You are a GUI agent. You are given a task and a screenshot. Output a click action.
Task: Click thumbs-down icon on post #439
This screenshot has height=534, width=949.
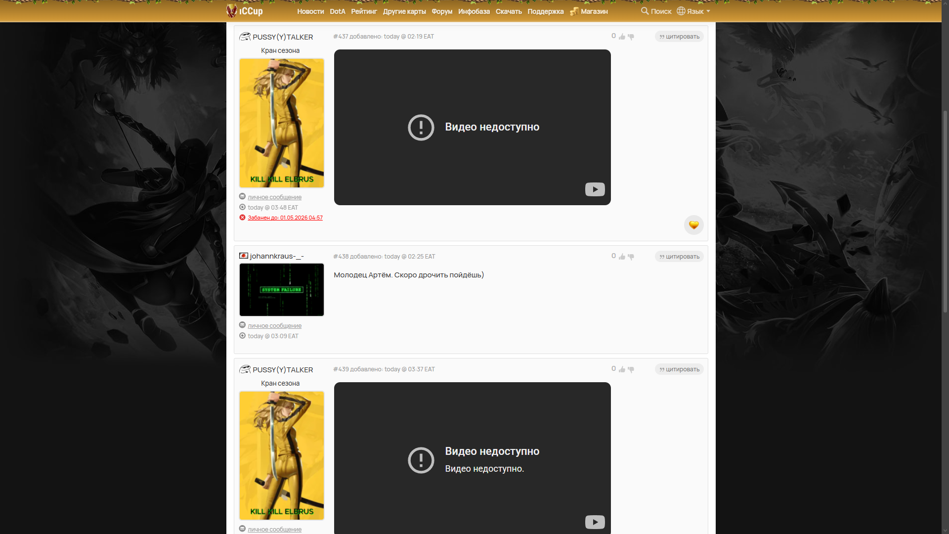(631, 369)
